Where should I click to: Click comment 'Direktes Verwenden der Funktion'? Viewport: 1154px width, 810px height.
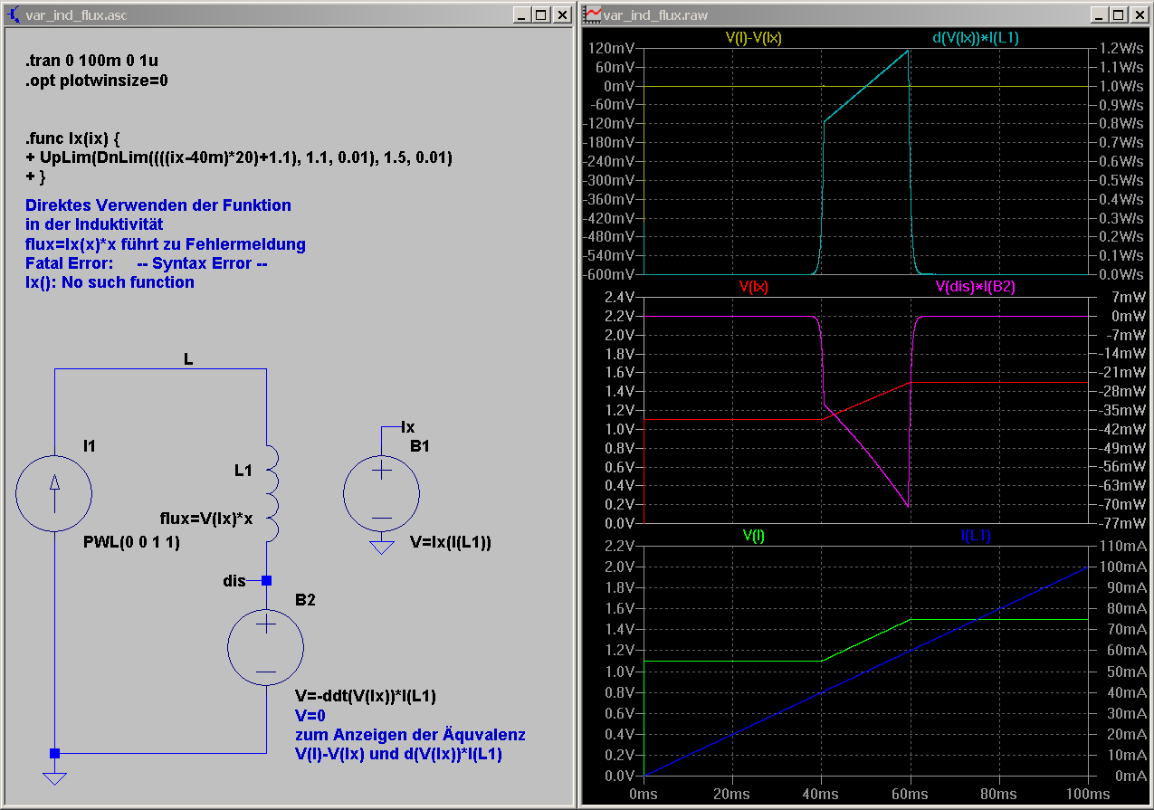[x=158, y=205]
